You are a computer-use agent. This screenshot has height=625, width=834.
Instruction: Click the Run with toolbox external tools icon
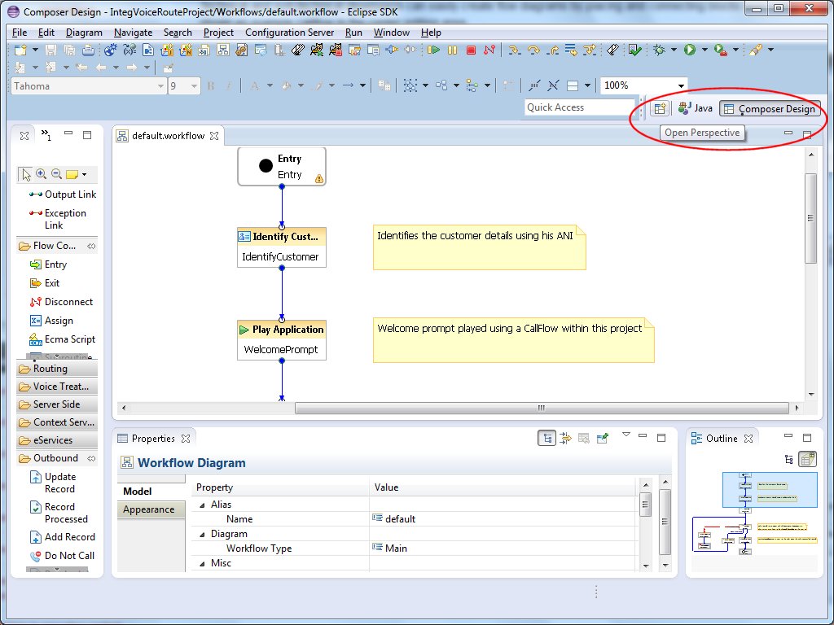click(x=721, y=50)
